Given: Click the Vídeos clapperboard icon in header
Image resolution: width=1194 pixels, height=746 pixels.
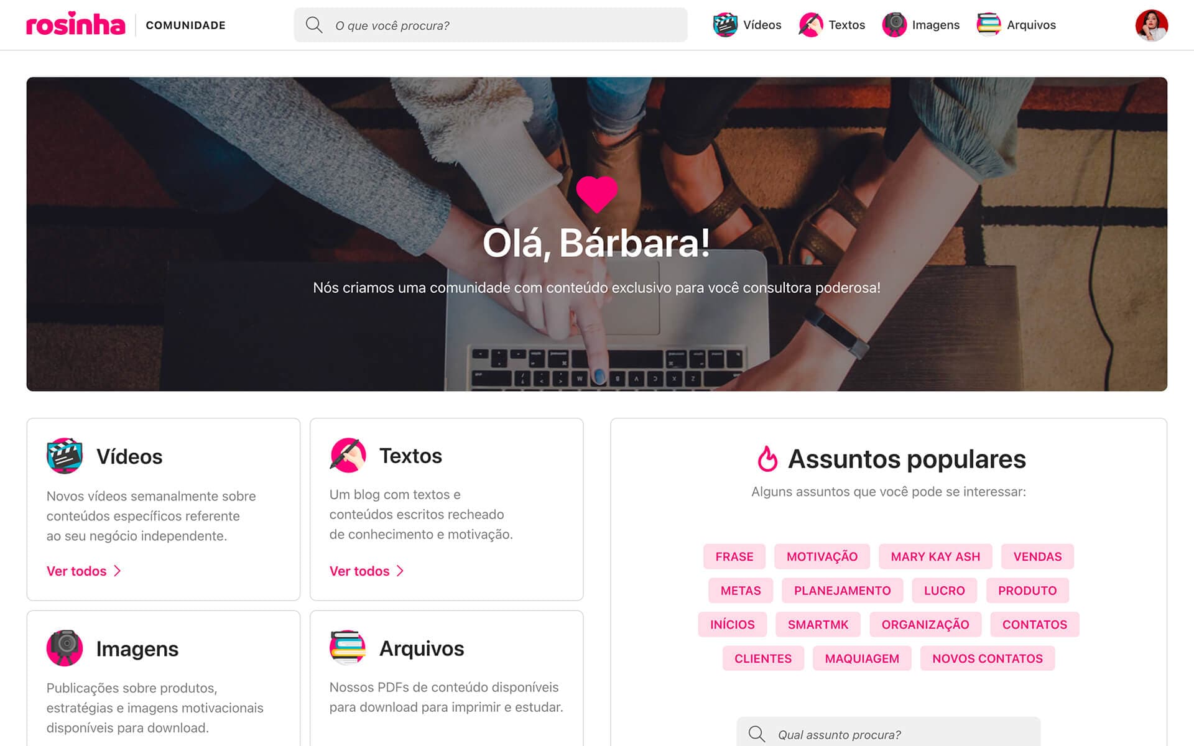Looking at the screenshot, I should click(x=725, y=25).
